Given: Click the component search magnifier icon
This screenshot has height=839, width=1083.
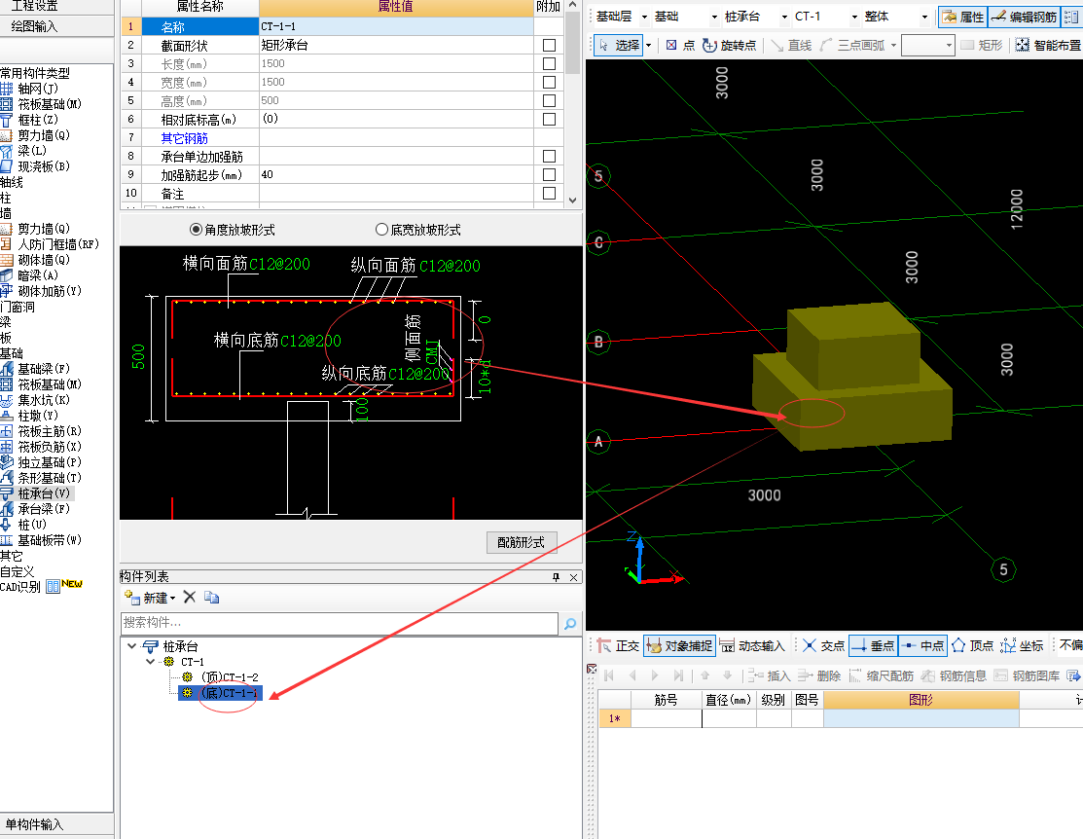Looking at the screenshot, I should 570,623.
